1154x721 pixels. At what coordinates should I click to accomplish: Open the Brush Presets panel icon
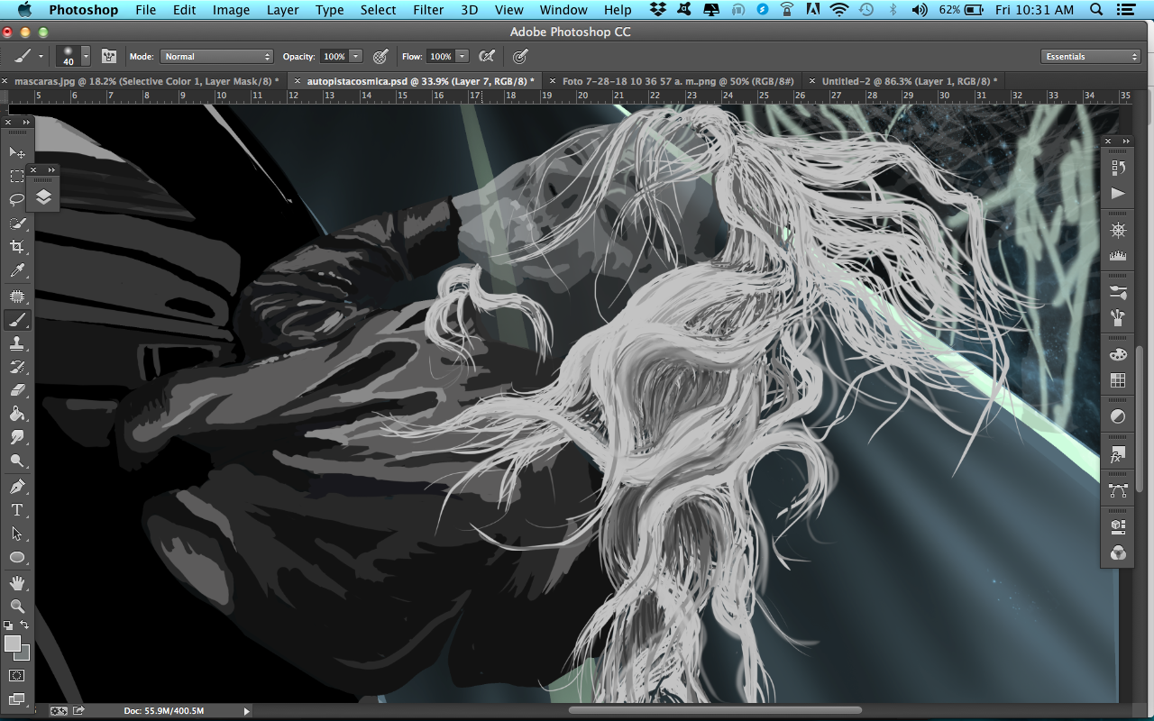click(1118, 292)
